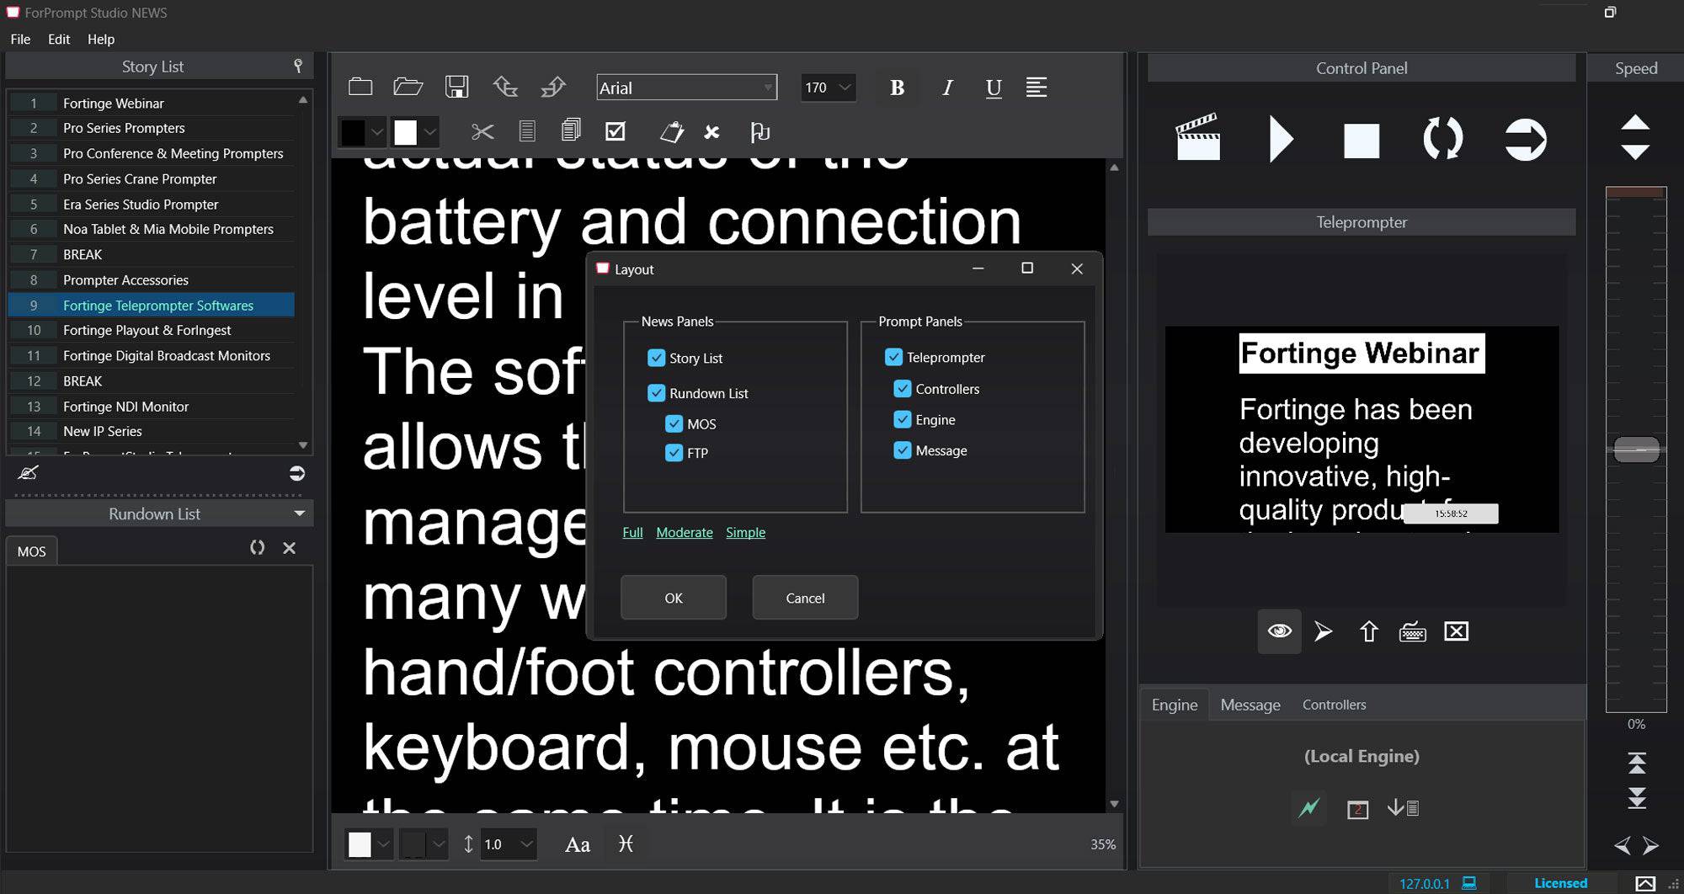The height and width of the screenshot is (894, 1684).
Task: Click the Speed slider handle
Action: click(x=1636, y=450)
